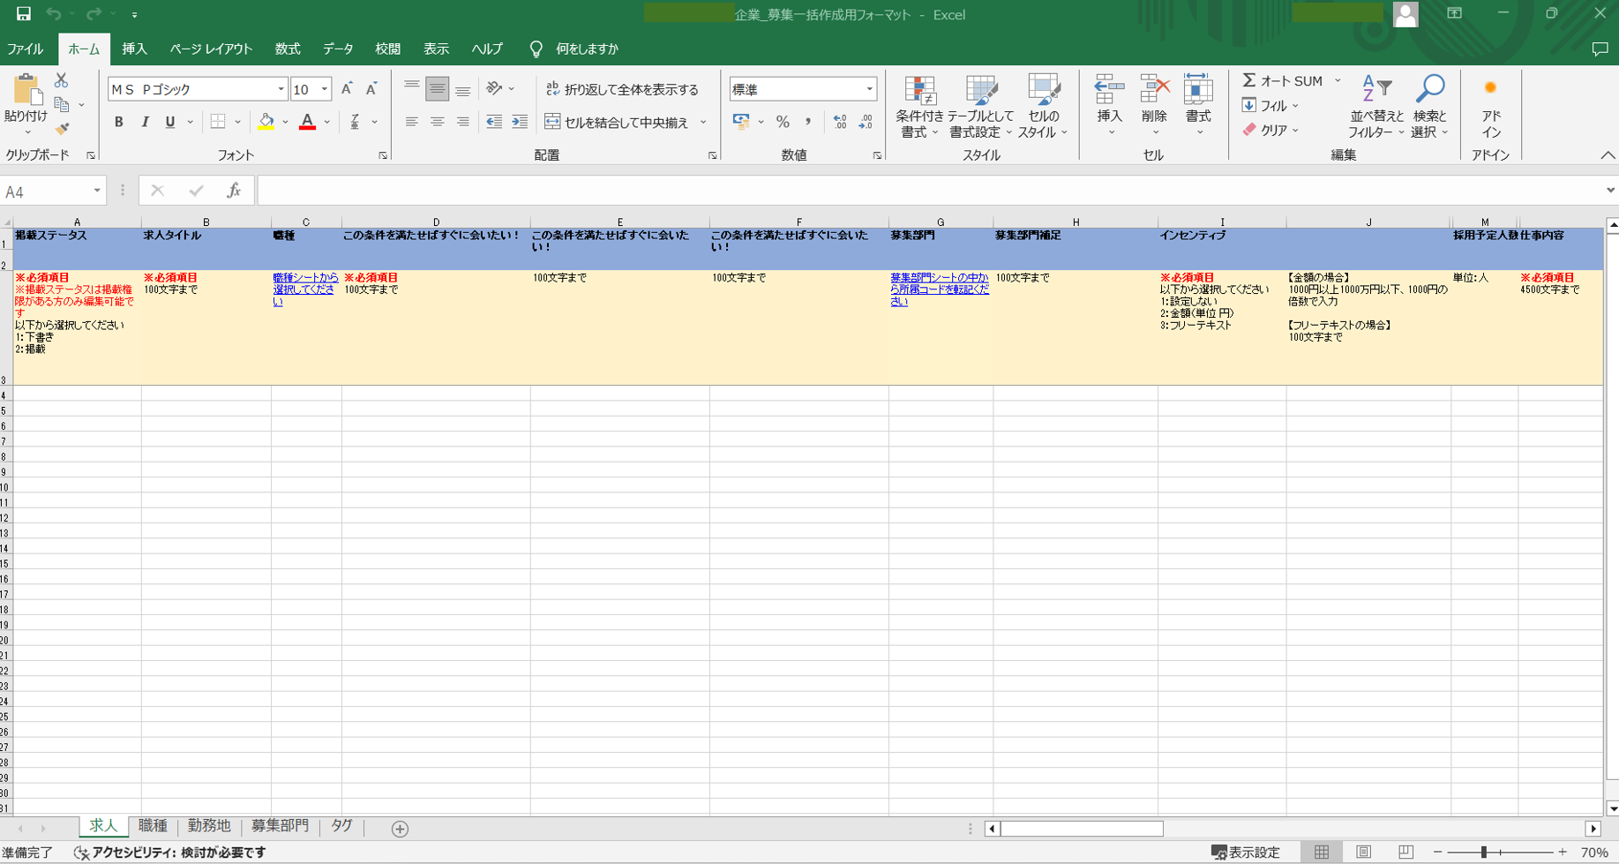Click the Cut scissors icon
Image resolution: width=1619 pixels, height=864 pixels.
(x=61, y=81)
